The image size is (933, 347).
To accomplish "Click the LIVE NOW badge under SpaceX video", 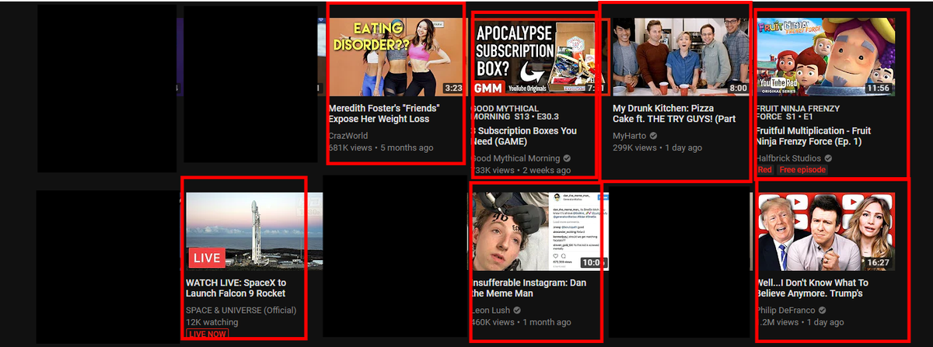I will tap(207, 334).
